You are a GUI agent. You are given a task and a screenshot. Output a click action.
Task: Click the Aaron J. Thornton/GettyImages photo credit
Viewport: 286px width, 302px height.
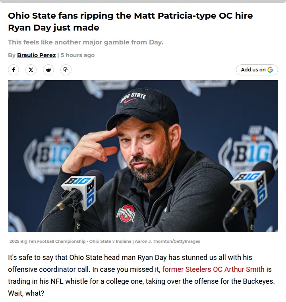tap(167, 241)
